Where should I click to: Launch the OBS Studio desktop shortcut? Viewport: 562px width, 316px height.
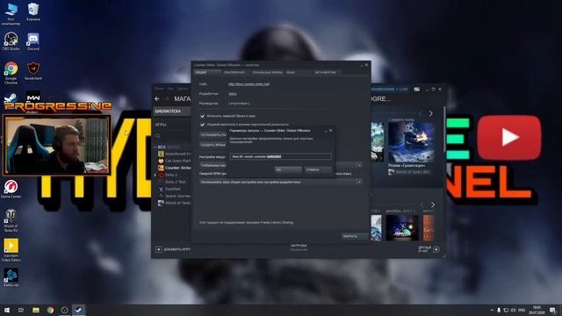pos(11,41)
